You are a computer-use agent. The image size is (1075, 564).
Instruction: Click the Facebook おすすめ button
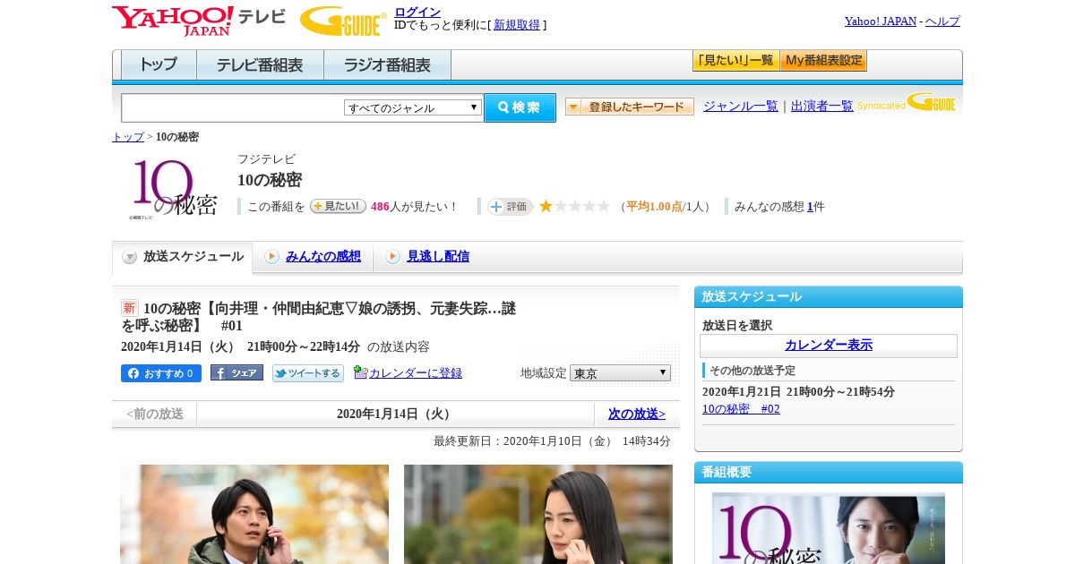click(161, 373)
